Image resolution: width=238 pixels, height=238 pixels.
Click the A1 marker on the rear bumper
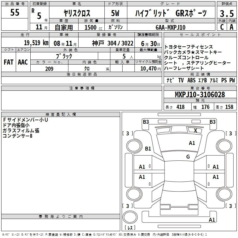[x=212, y=220]
